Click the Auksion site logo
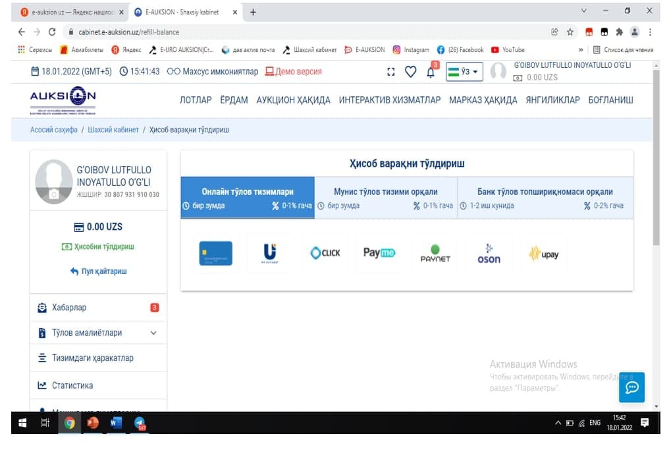Screen dimensions: 669x465 tap(63, 100)
